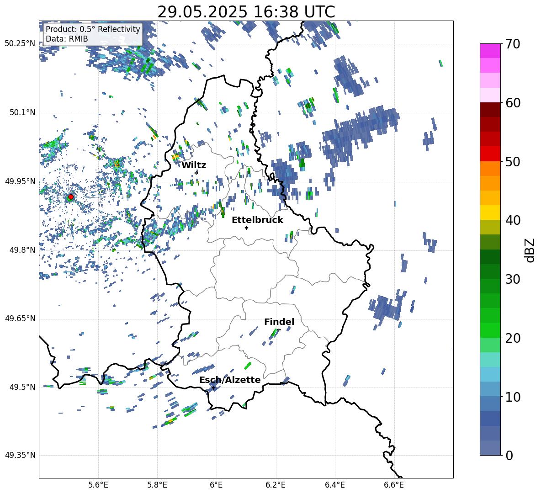This screenshot has width=541, height=494.
Task: Click the 49.5°N latitude label
Action: [22, 387]
